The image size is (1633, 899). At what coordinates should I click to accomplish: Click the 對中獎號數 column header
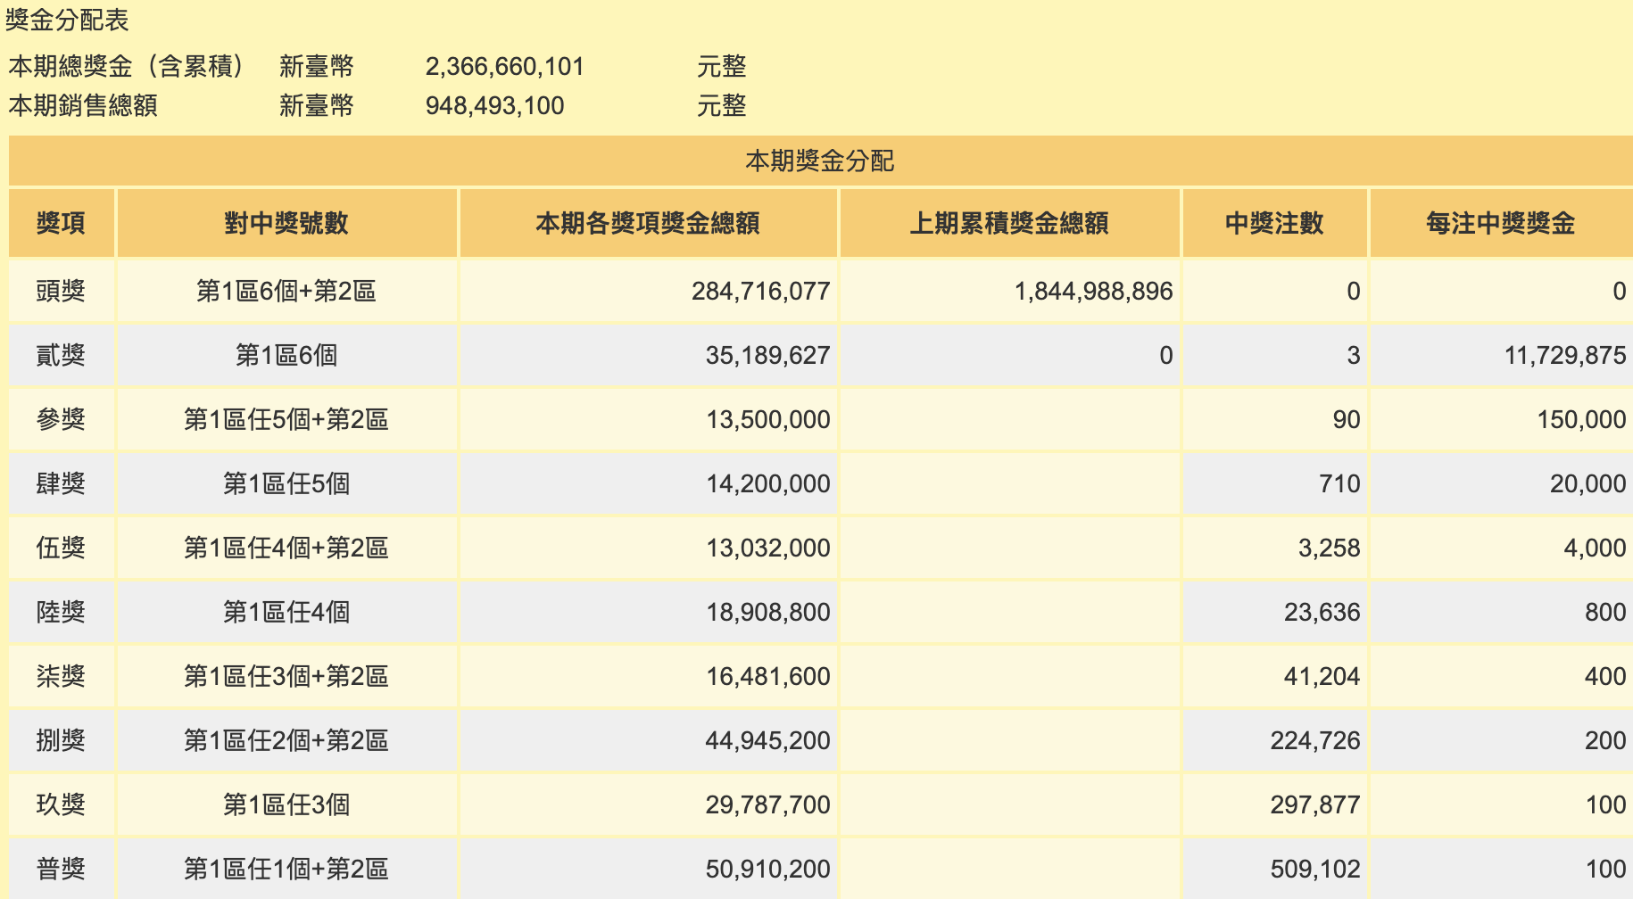[286, 223]
